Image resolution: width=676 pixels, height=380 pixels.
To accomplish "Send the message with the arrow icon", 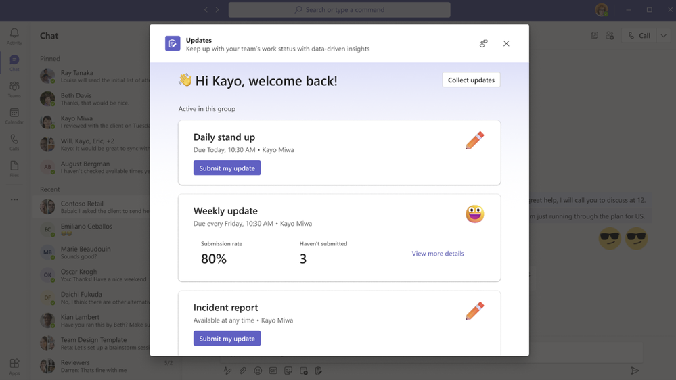I will coord(635,371).
